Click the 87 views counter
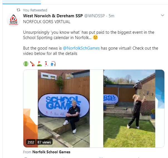 pyautogui.click(x=44, y=142)
